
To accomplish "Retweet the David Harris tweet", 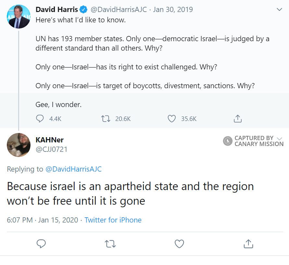I will [106, 119].
